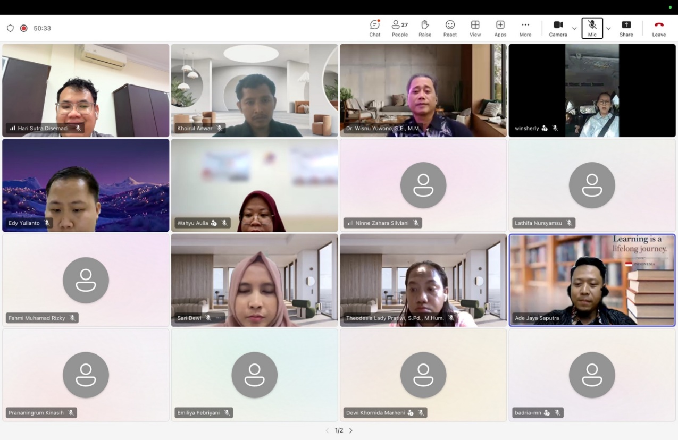The height and width of the screenshot is (440, 678).
Task: Select Dr. Wisnu Yuwono's video tile
Action: click(x=423, y=90)
